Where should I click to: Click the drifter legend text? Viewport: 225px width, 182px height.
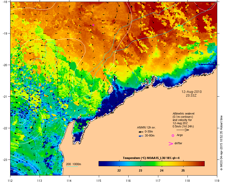point(178,143)
